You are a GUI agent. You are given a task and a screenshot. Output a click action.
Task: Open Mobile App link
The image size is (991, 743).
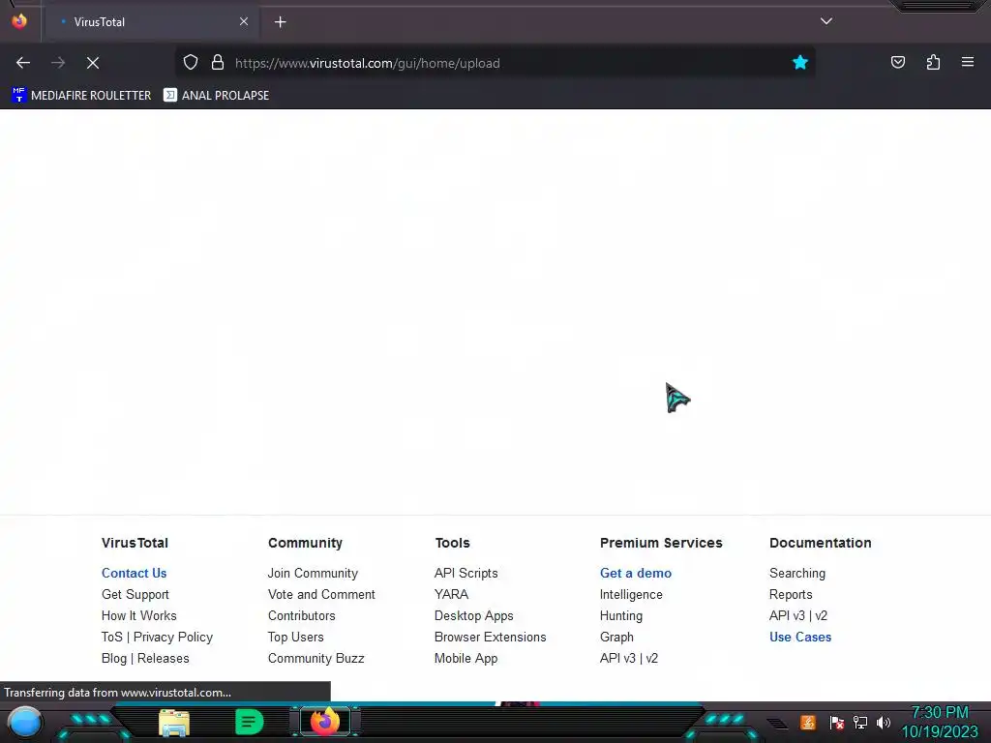[465, 658]
